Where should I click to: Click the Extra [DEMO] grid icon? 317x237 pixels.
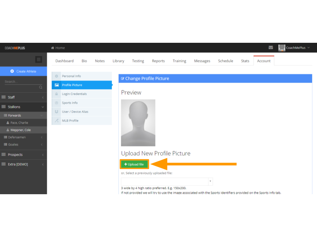click(3, 164)
